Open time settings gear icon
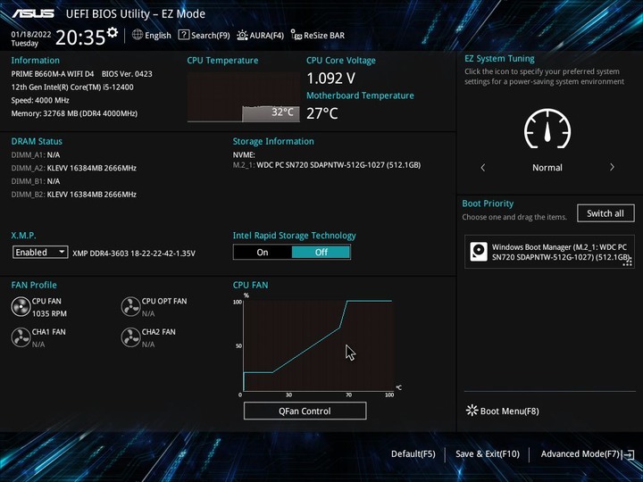 (x=113, y=32)
